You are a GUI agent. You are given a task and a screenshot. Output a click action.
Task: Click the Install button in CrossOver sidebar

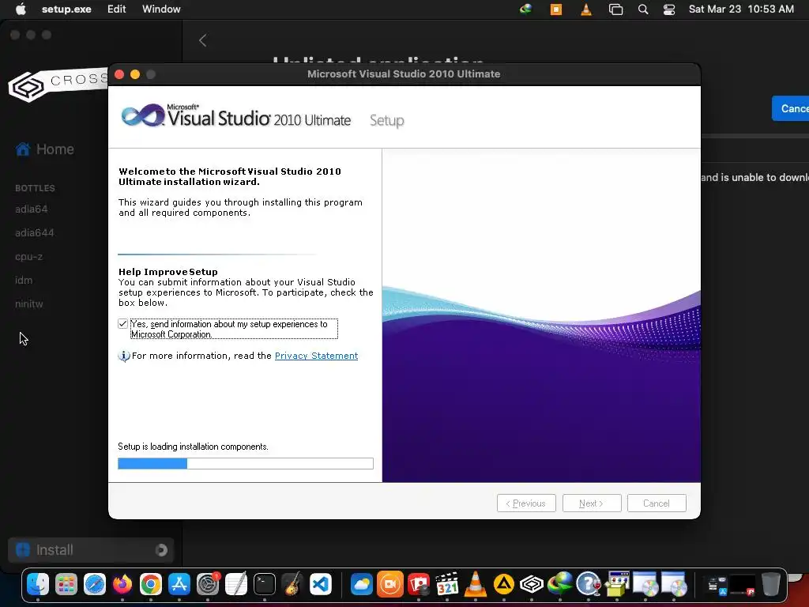tap(91, 550)
